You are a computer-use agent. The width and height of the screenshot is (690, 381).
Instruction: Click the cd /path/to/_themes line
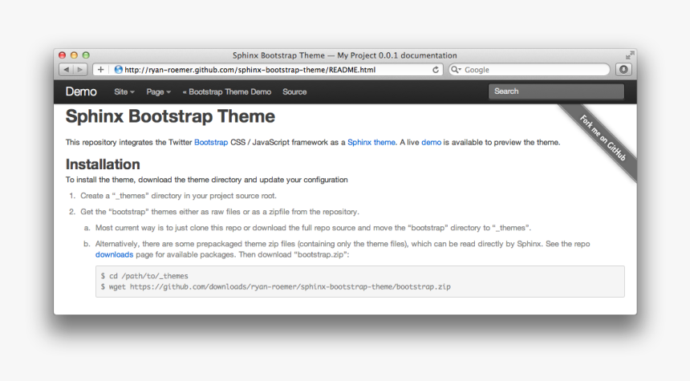[144, 276]
